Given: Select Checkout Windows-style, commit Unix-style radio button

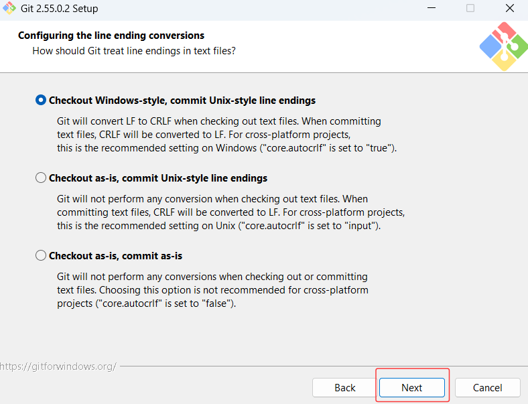Looking at the screenshot, I should tap(41, 100).
